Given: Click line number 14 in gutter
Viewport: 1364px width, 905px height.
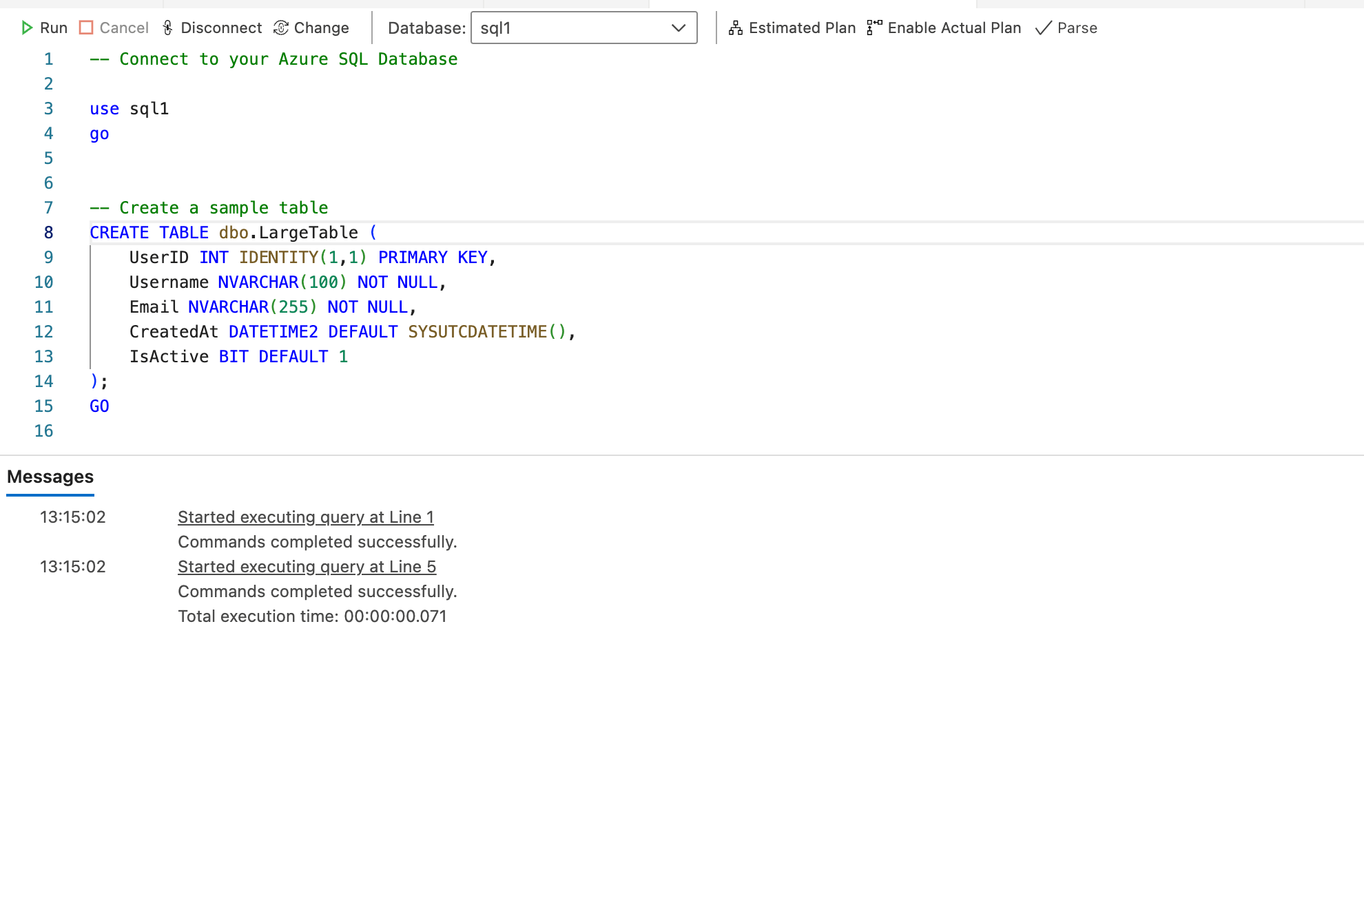Looking at the screenshot, I should [43, 382].
